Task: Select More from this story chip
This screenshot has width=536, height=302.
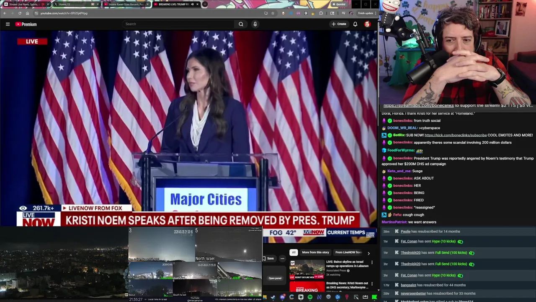Action: [x=315, y=253]
